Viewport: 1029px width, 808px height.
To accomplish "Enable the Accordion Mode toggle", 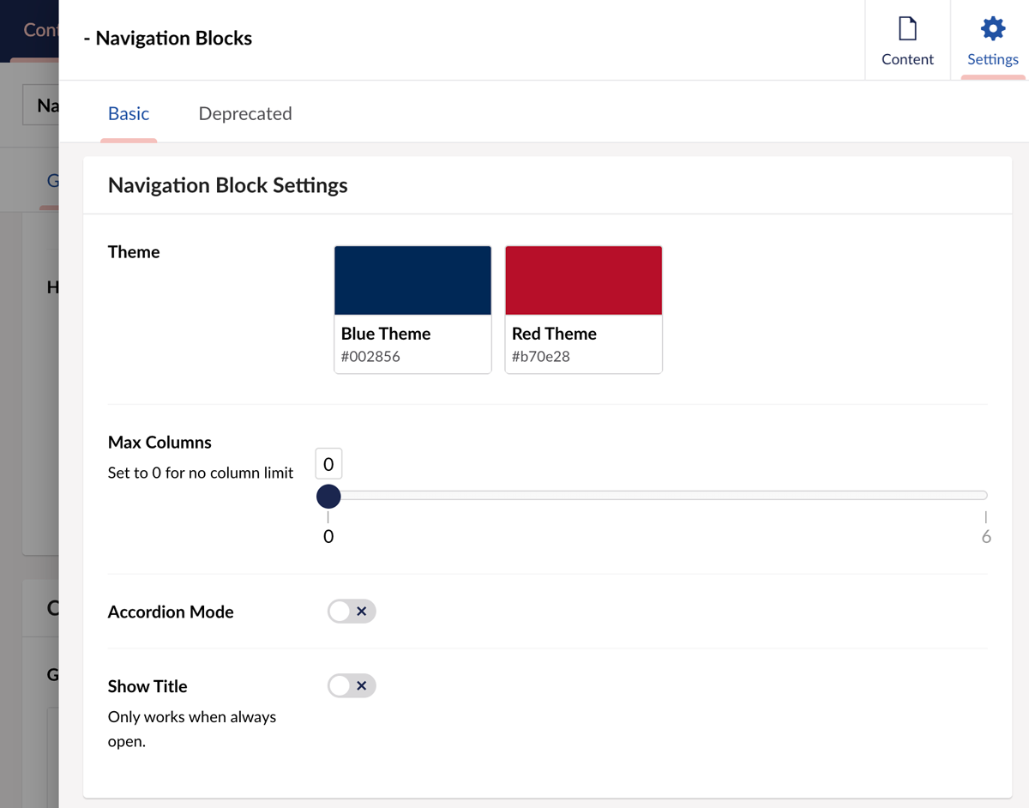I will [352, 612].
